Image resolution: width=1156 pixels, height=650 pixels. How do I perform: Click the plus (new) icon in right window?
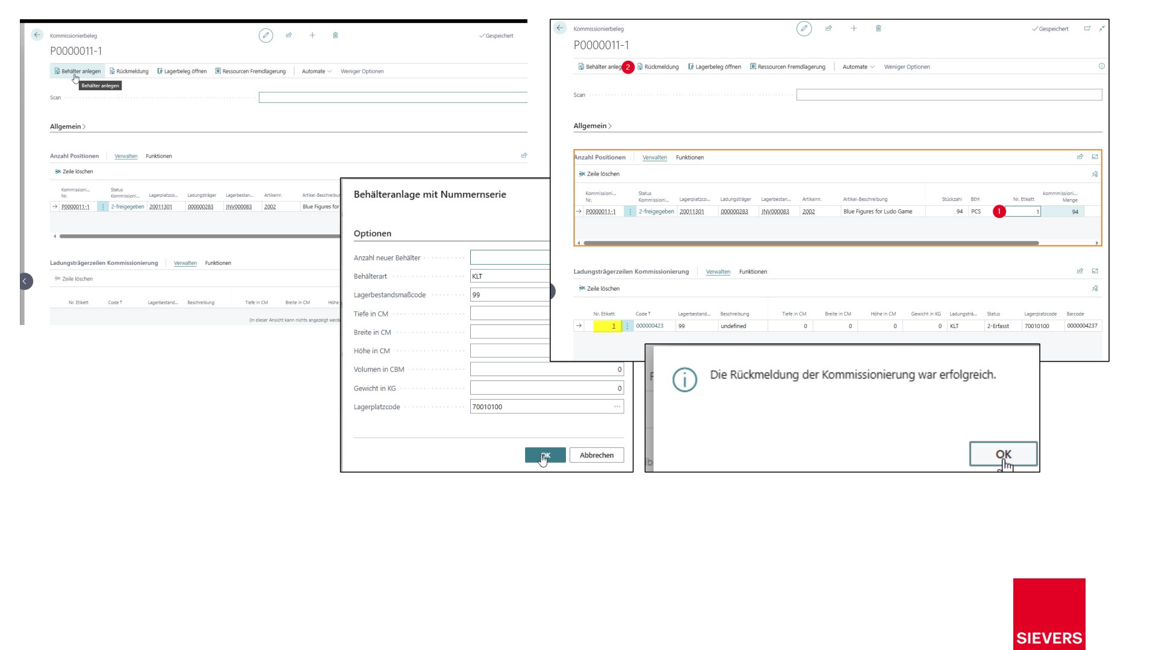pyautogui.click(x=854, y=28)
